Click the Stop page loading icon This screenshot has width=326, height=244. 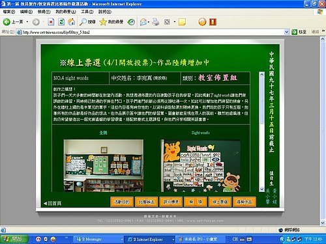click(x=51, y=21)
